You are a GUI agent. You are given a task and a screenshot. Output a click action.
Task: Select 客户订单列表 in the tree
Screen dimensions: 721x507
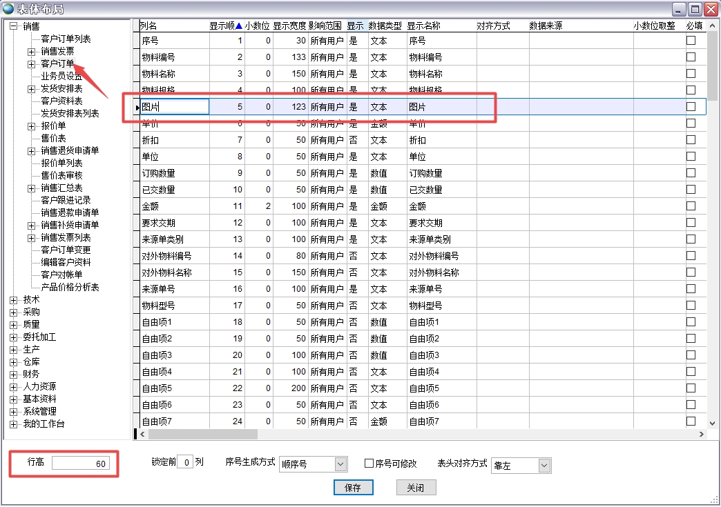[x=66, y=39]
